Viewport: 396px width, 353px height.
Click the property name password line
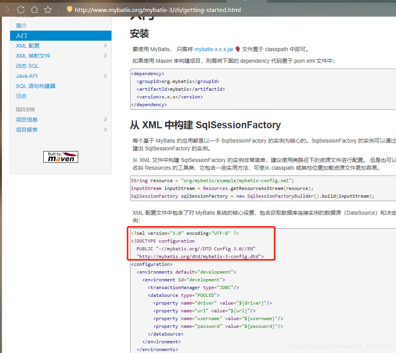218,326
